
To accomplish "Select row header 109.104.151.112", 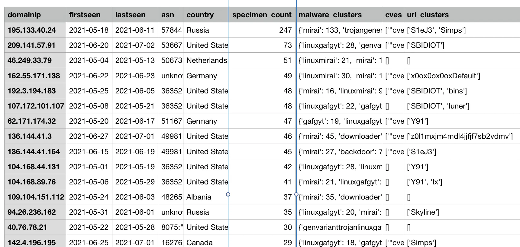I will click(35, 197).
